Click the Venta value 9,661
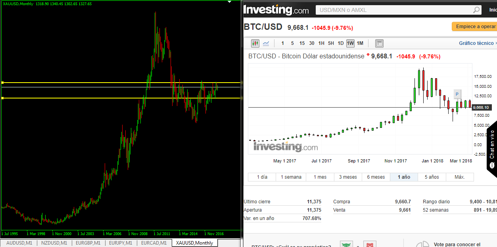The width and height of the screenshot is (497, 247). 405,210
